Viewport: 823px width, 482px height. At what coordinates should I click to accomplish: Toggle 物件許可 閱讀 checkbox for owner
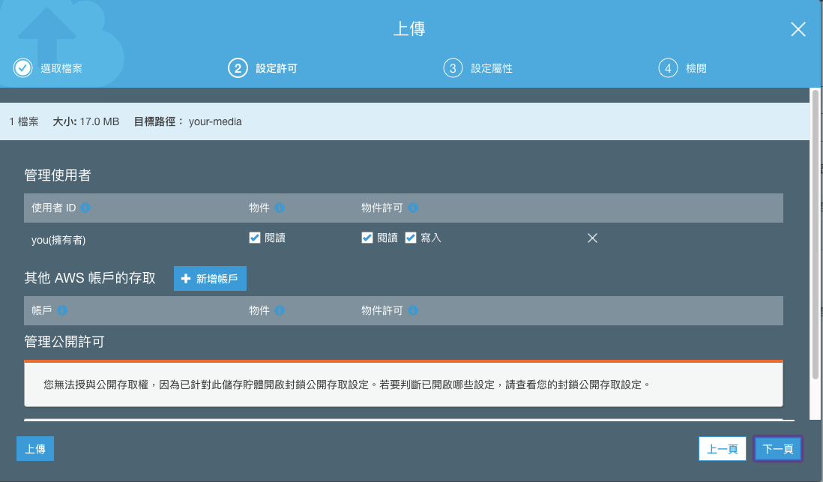[x=367, y=238]
